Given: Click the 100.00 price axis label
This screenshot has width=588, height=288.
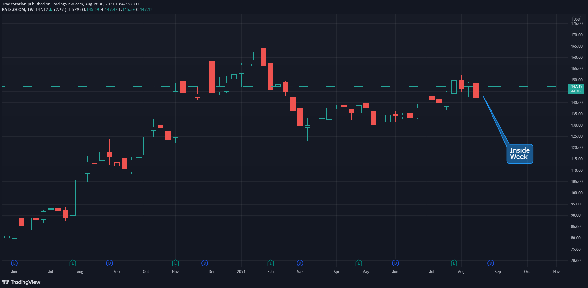Looking at the screenshot, I should coord(577,193).
